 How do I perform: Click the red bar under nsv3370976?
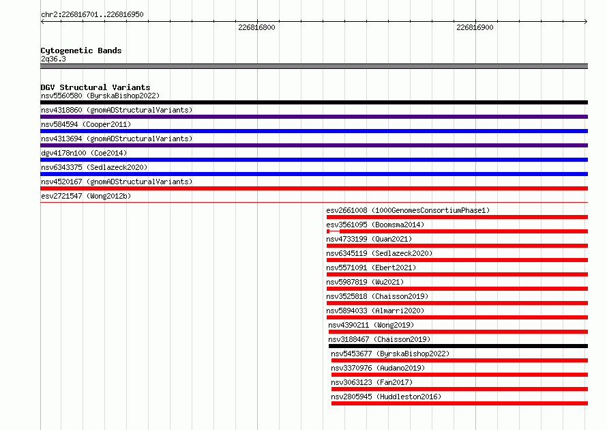pyautogui.click(x=460, y=375)
